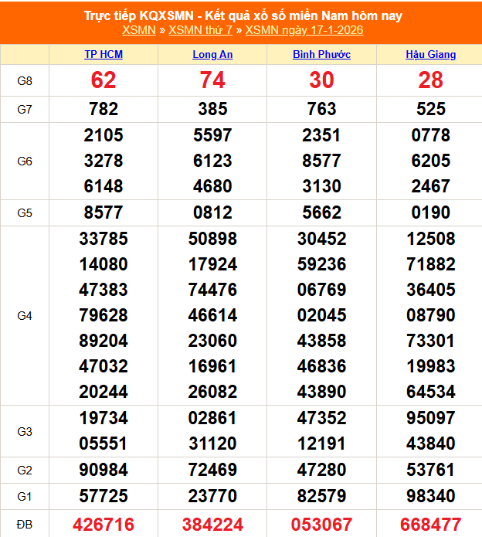Select the G2 result 53761

coord(430,469)
